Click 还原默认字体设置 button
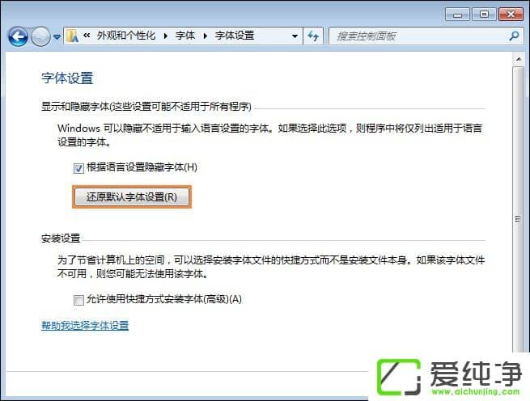Screen dimensions: 530x401 click(131, 197)
